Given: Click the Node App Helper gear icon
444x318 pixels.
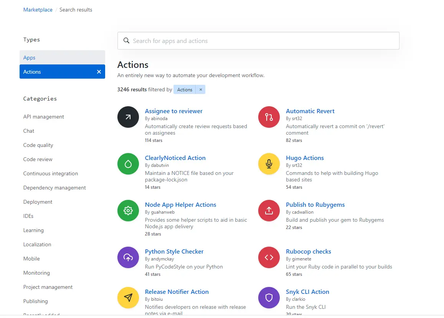Looking at the screenshot, I should click(128, 210).
